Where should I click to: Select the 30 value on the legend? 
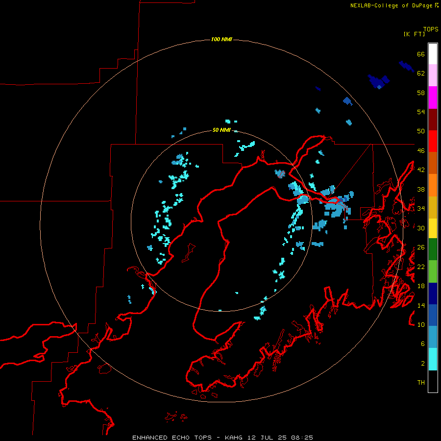click(x=421, y=228)
